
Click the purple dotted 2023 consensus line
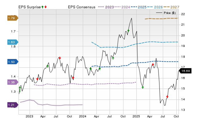pyautogui.click(x=51, y=103)
